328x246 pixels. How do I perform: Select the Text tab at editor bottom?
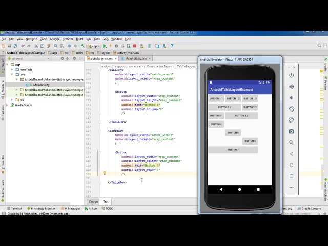[x=106, y=201]
